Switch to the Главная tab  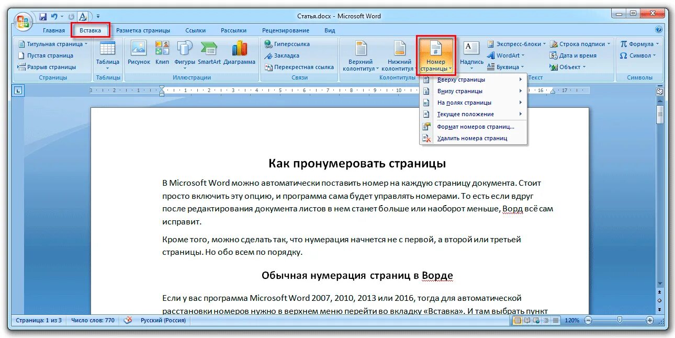tap(54, 30)
